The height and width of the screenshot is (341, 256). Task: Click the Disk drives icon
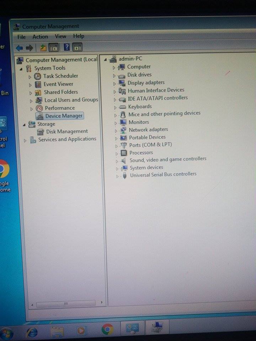tap(122, 76)
